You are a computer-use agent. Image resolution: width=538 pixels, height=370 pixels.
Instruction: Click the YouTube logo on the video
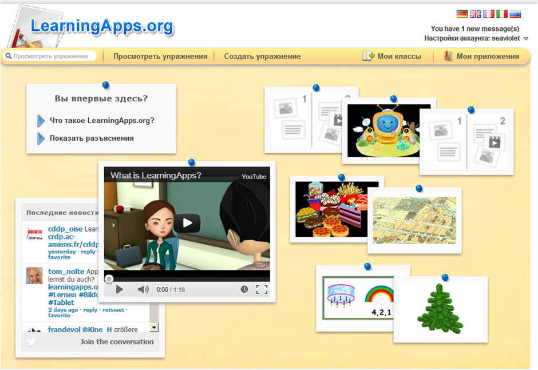coord(254,177)
